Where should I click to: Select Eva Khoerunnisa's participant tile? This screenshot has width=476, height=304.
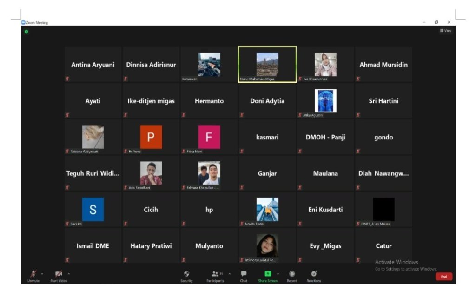click(325, 64)
